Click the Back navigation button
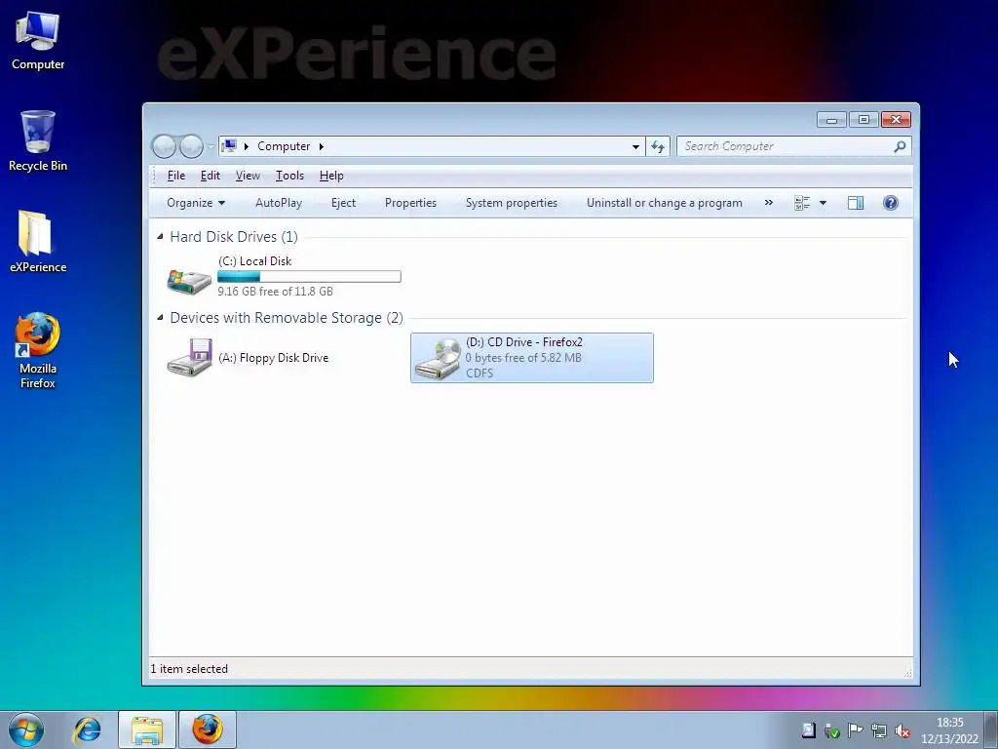The image size is (998, 749). click(x=164, y=146)
